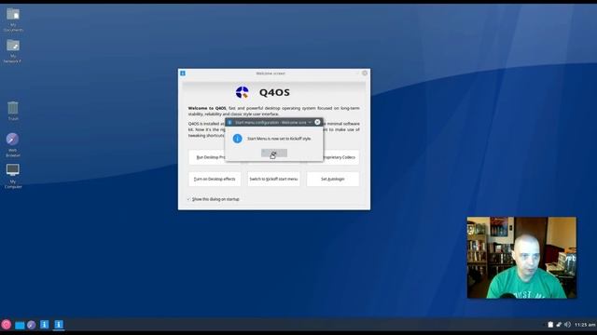Launch web browser from the taskbar

click(x=32, y=325)
